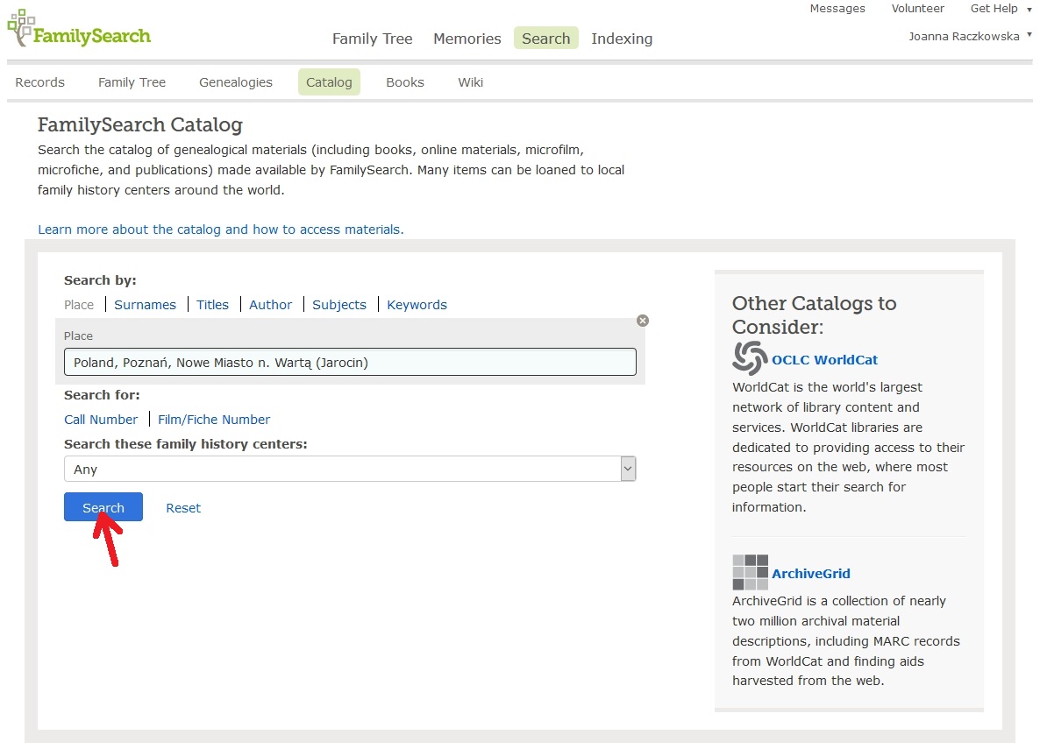Open the Family Tree main menu
This screenshot has height=749, width=1040.
coord(372,39)
